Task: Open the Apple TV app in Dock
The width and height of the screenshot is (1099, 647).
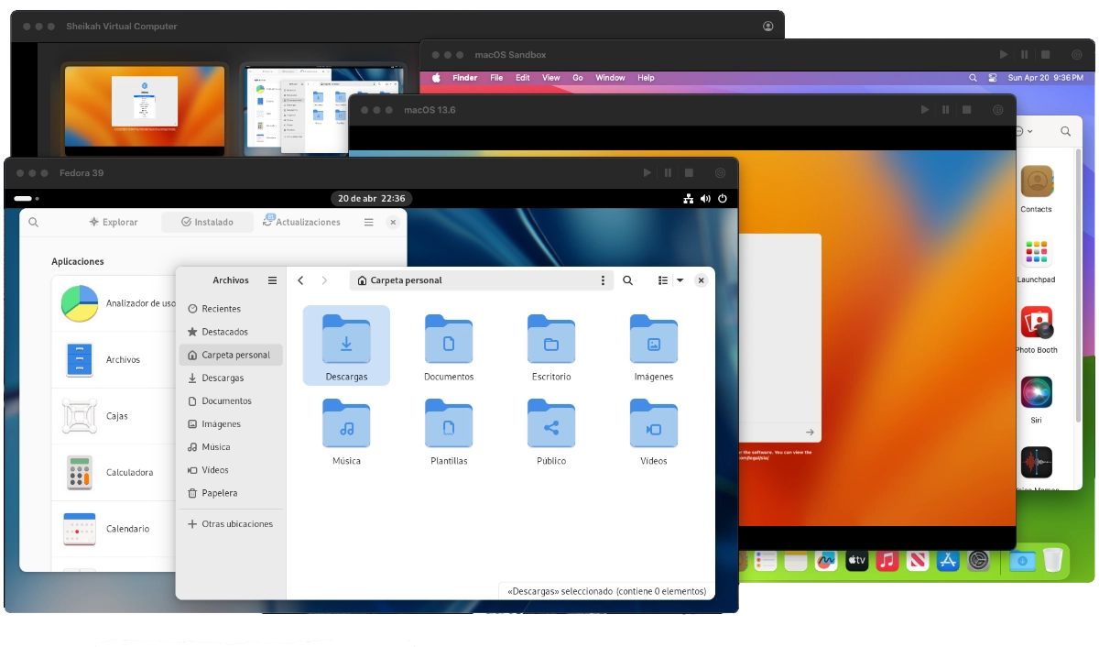Action: [856, 560]
